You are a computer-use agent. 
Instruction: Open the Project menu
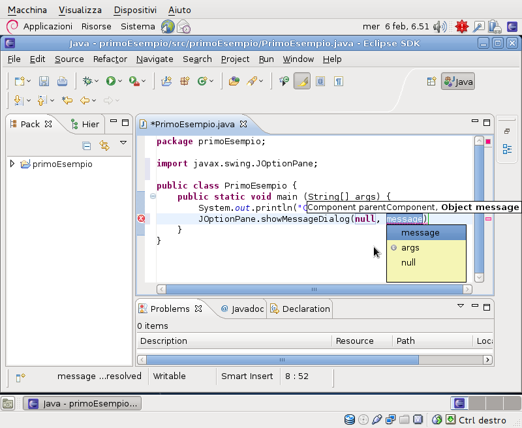point(235,59)
